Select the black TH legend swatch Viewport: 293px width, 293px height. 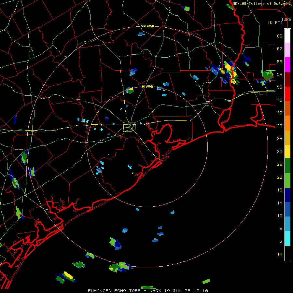[x=287, y=253]
